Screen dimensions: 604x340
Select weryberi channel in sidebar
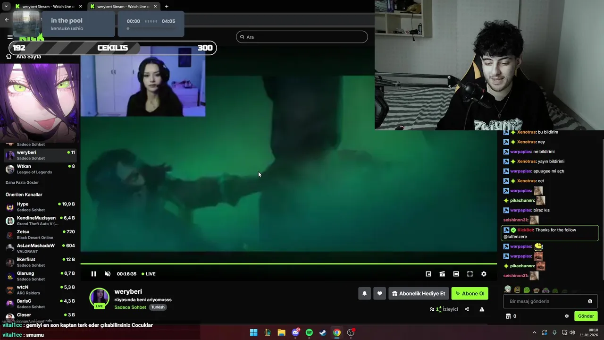point(40,155)
